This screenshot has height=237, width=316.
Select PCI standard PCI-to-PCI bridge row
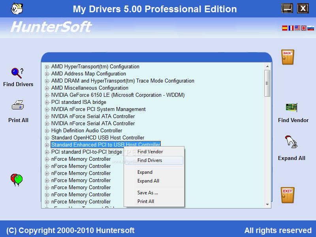(87, 152)
